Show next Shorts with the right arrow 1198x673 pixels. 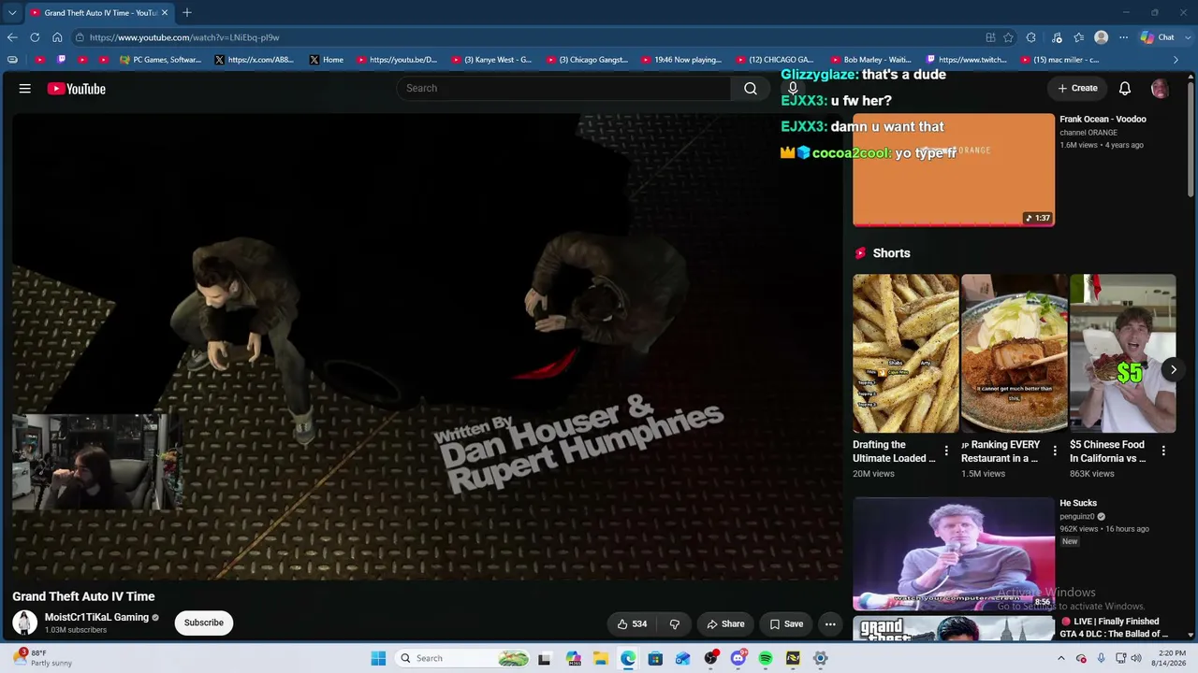pyautogui.click(x=1173, y=369)
